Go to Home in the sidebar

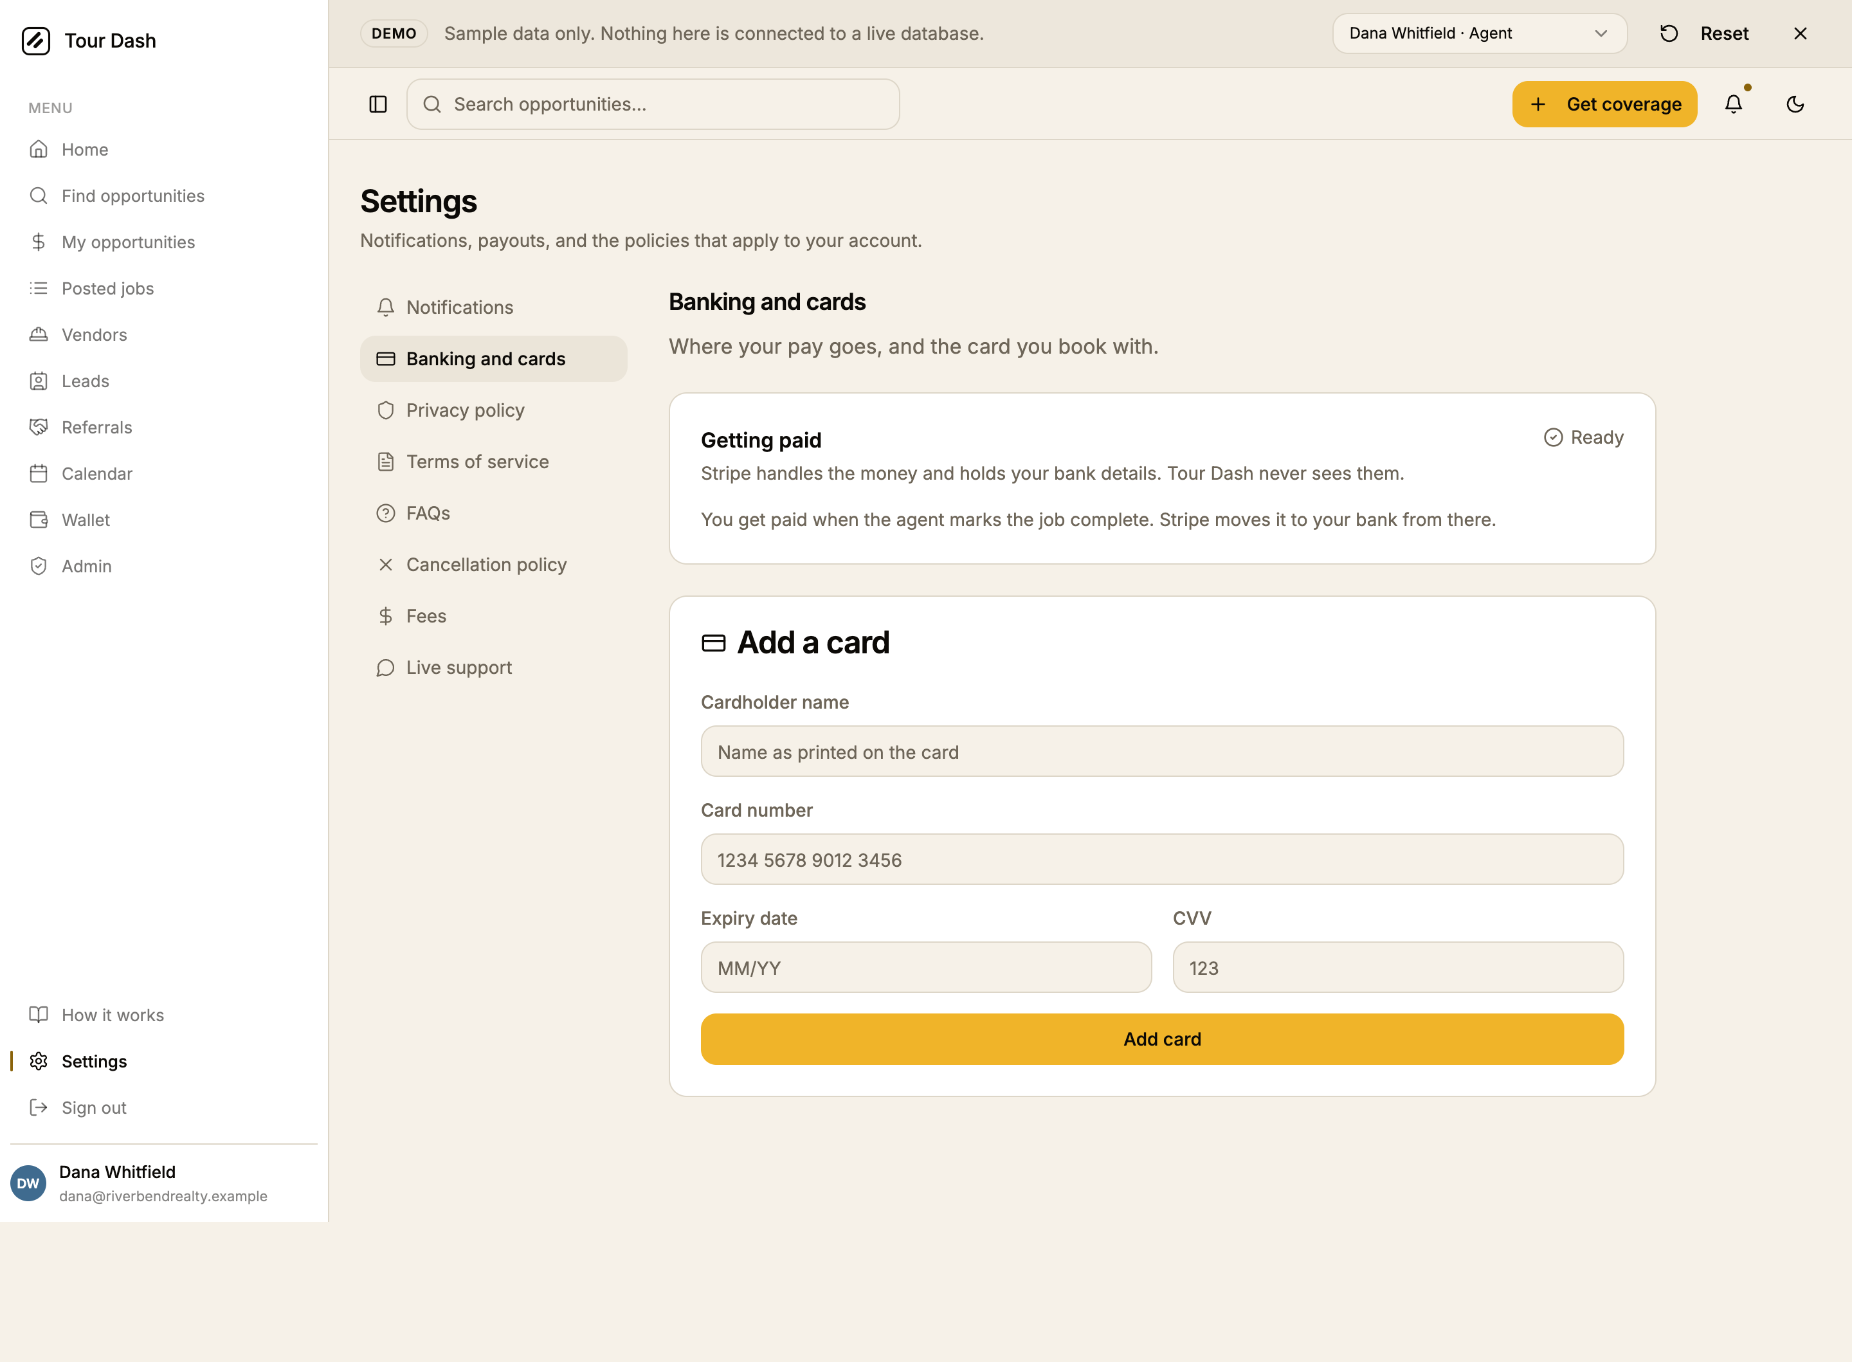coord(164,149)
